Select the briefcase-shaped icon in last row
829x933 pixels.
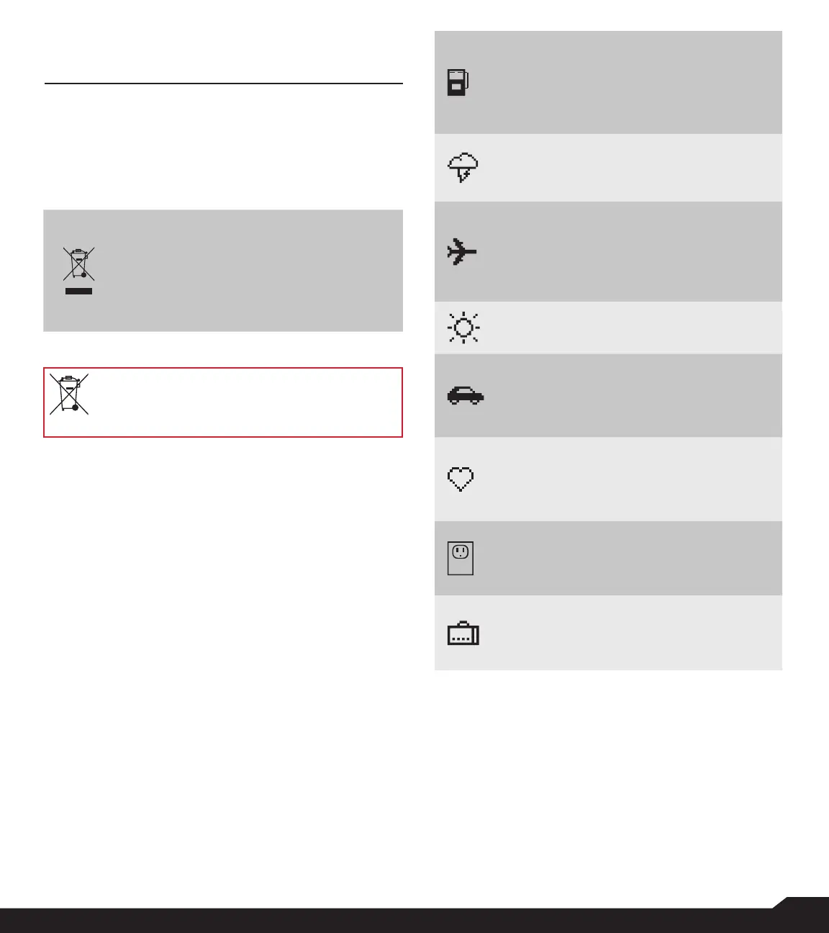point(463,634)
